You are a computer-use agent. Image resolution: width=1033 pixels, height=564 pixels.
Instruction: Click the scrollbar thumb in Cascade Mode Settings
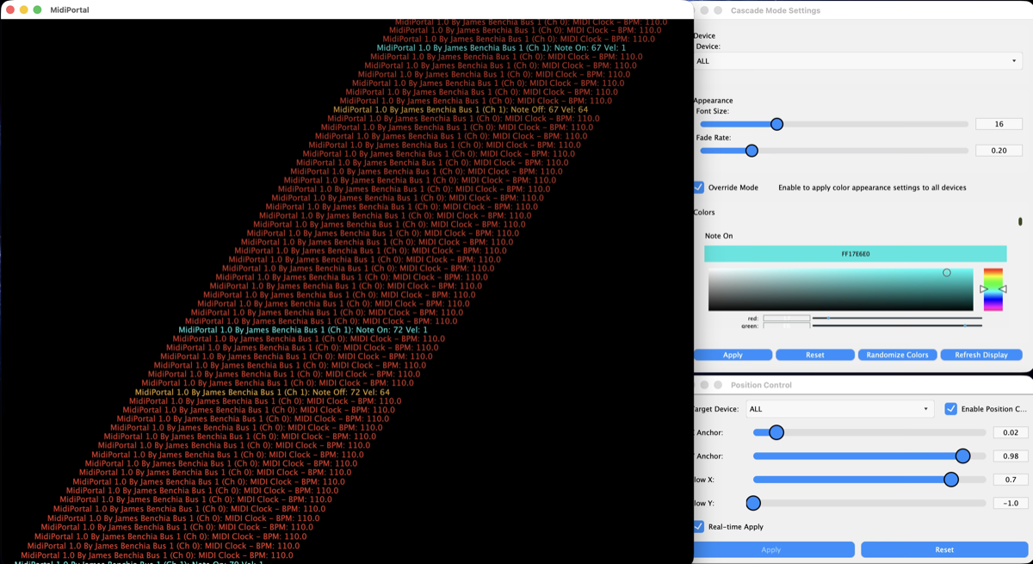click(1021, 222)
